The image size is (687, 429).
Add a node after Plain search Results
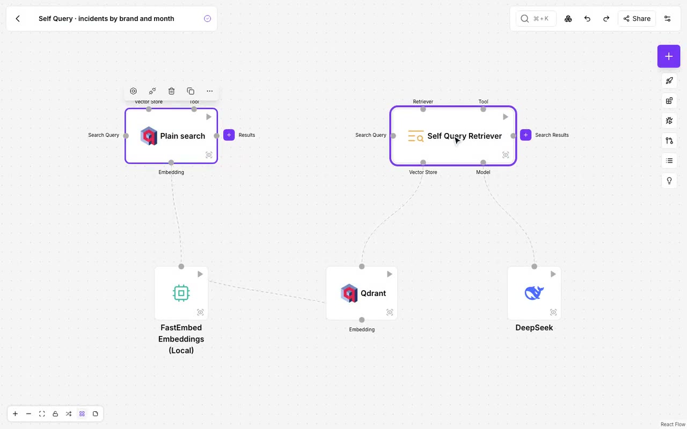point(229,135)
